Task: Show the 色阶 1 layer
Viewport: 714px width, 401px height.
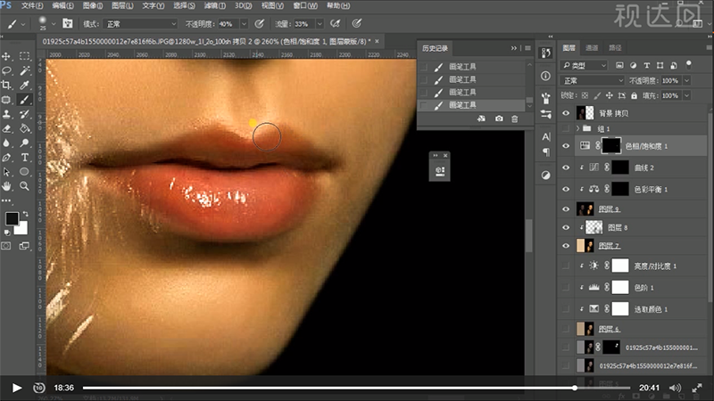Action: click(566, 287)
